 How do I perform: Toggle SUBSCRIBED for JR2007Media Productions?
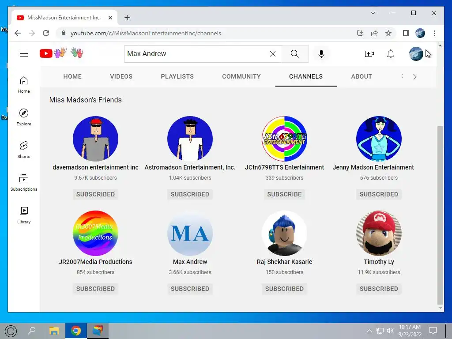pyautogui.click(x=95, y=289)
